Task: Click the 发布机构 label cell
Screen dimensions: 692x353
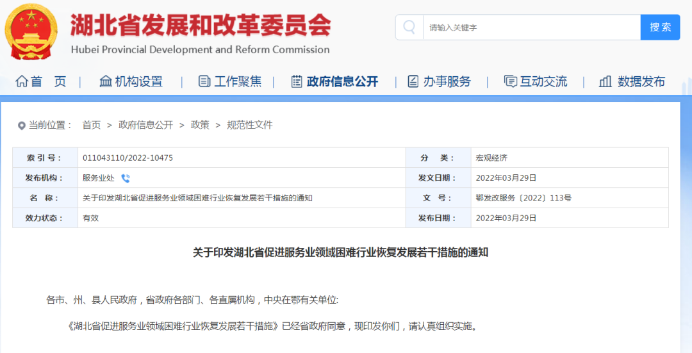Action: pos(45,178)
